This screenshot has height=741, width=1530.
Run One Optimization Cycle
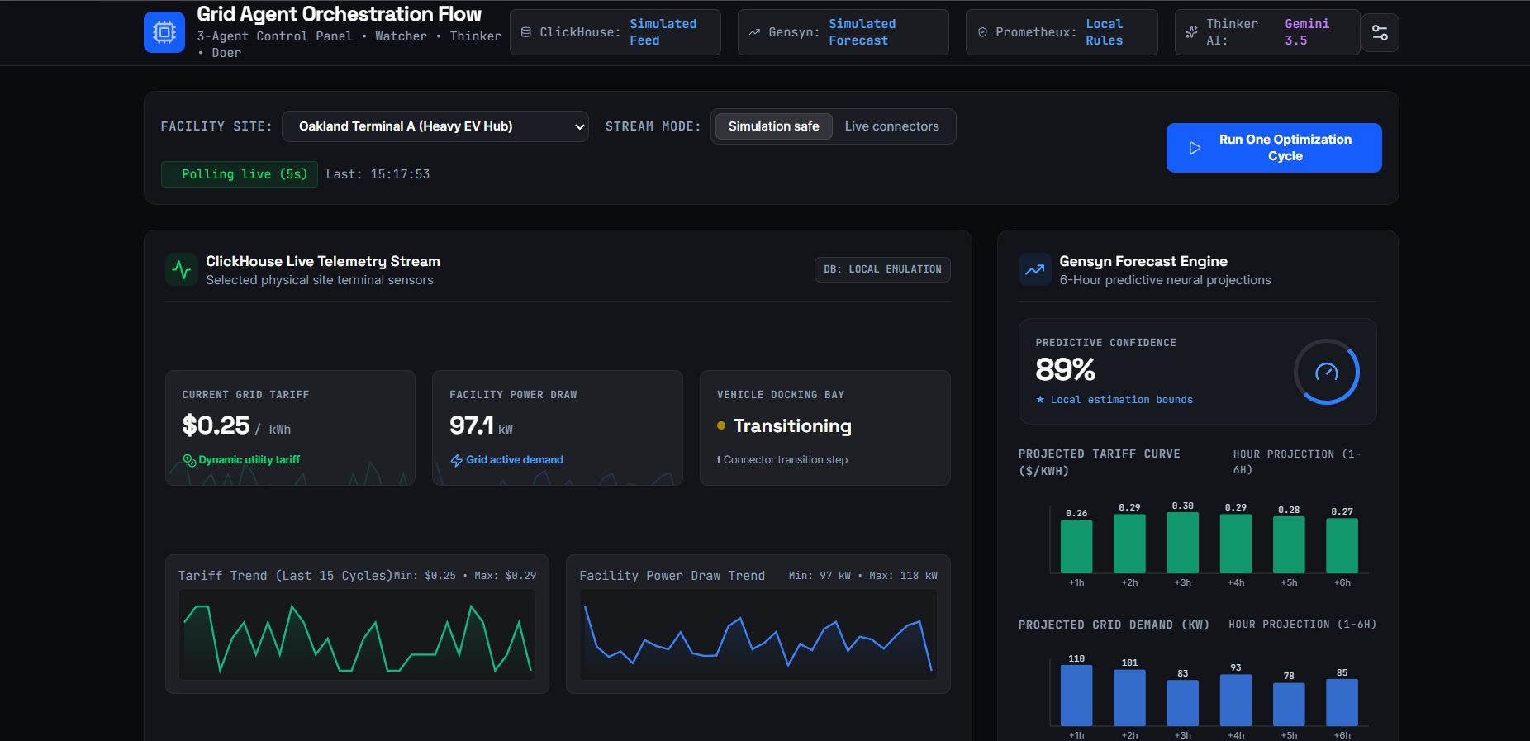tap(1274, 148)
